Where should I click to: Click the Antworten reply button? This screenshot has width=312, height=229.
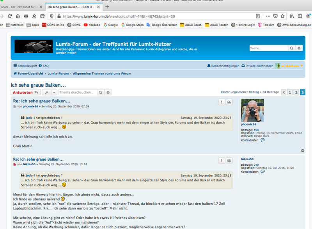pos(25,92)
